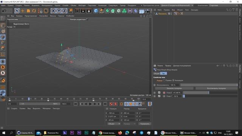Open the purple Deformer icon
Screen dimensions: 242x136
coord(135,11)
